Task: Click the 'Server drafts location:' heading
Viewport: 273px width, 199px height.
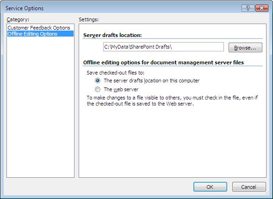Action: 112,35
